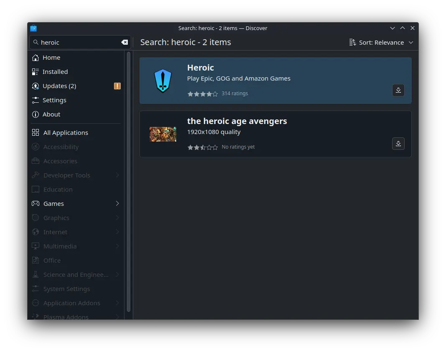The width and height of the screenshot is (446, 352).
Task: Click inside the heroic search field
Action: tap(80, 42)
